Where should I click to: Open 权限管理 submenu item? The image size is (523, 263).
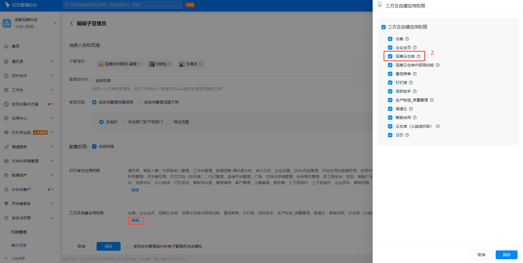pyautogui.click(x=19, y=232)
